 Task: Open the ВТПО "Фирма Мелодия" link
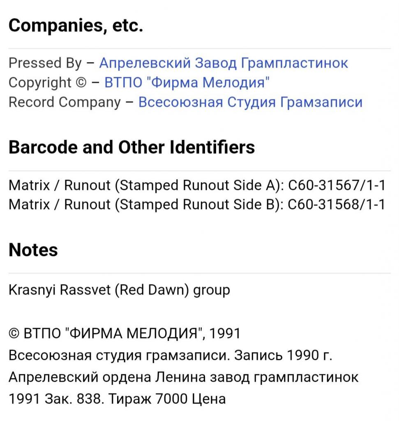tap(187, 82)
